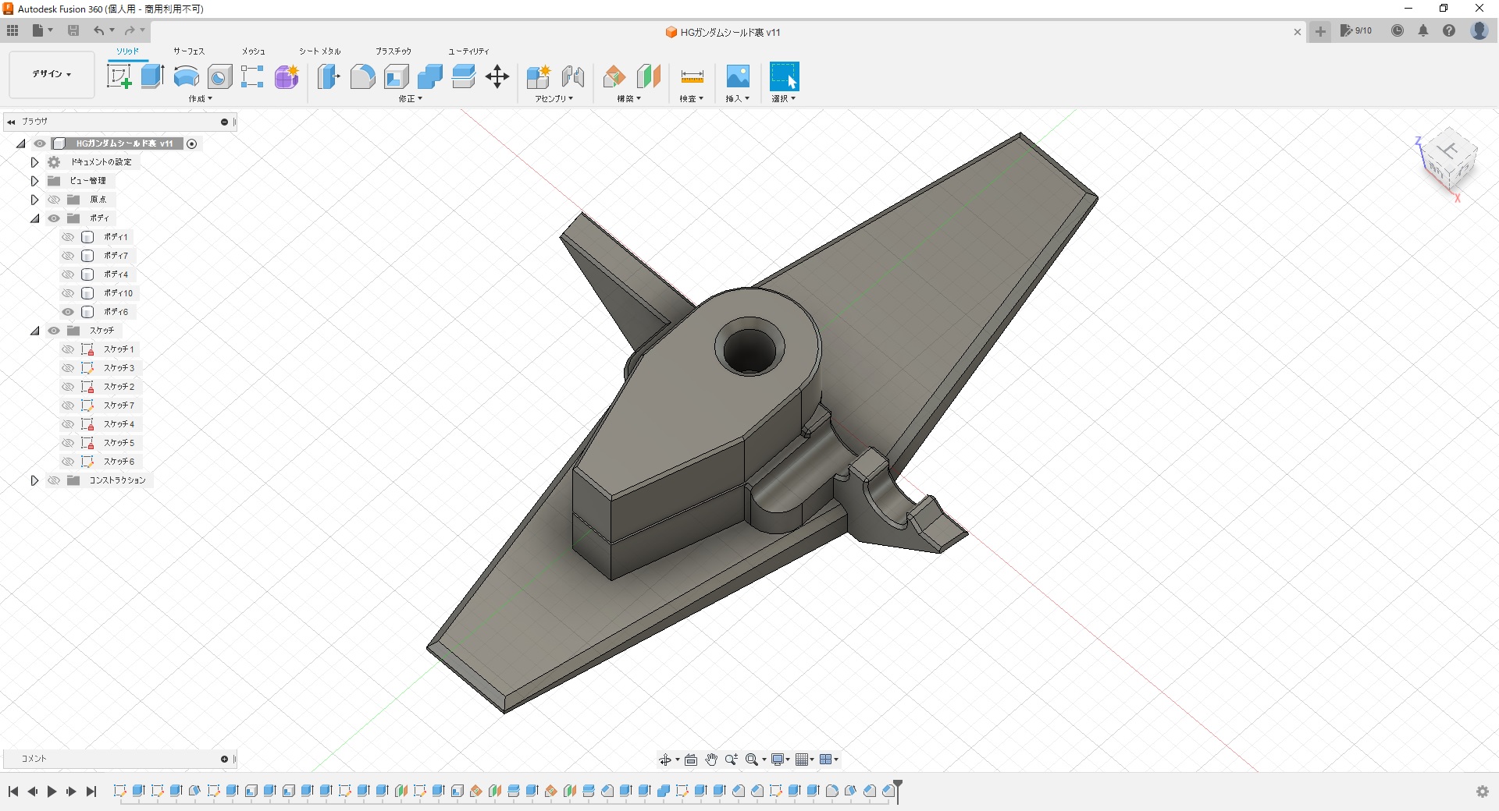
Task: Select the Revolve tool icon
Action: pos(186,76)
